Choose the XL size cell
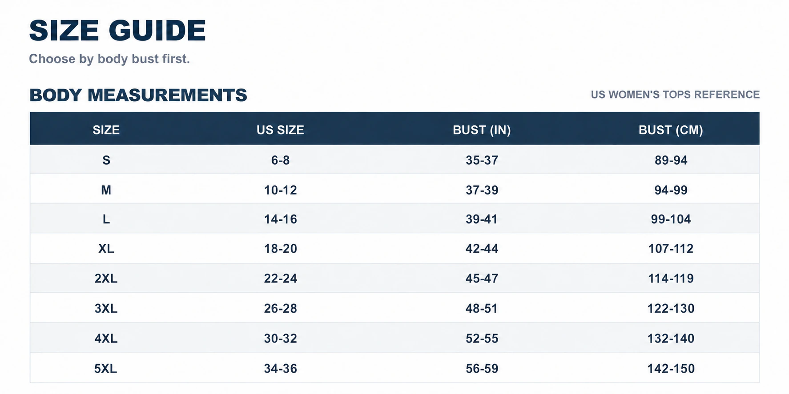 coord(106,248)
